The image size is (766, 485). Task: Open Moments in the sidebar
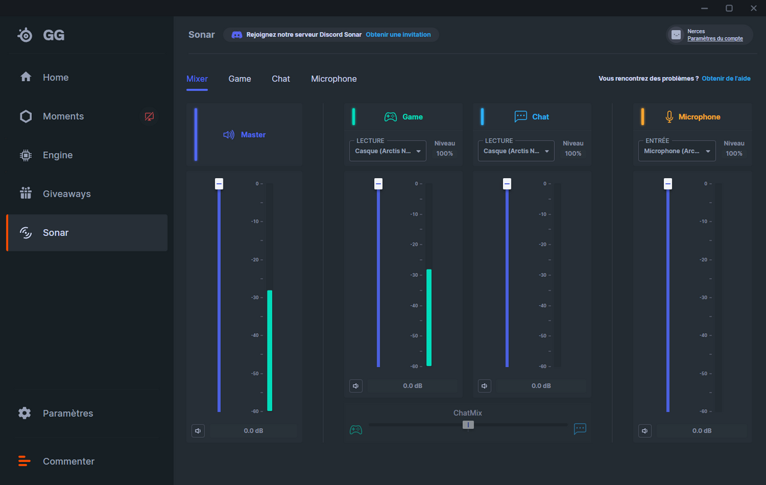(x=87, y=116)
